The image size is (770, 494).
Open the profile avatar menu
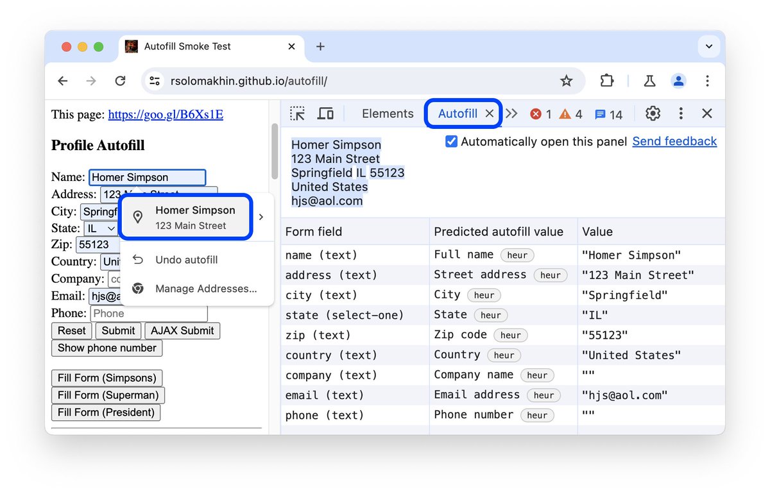678,81
